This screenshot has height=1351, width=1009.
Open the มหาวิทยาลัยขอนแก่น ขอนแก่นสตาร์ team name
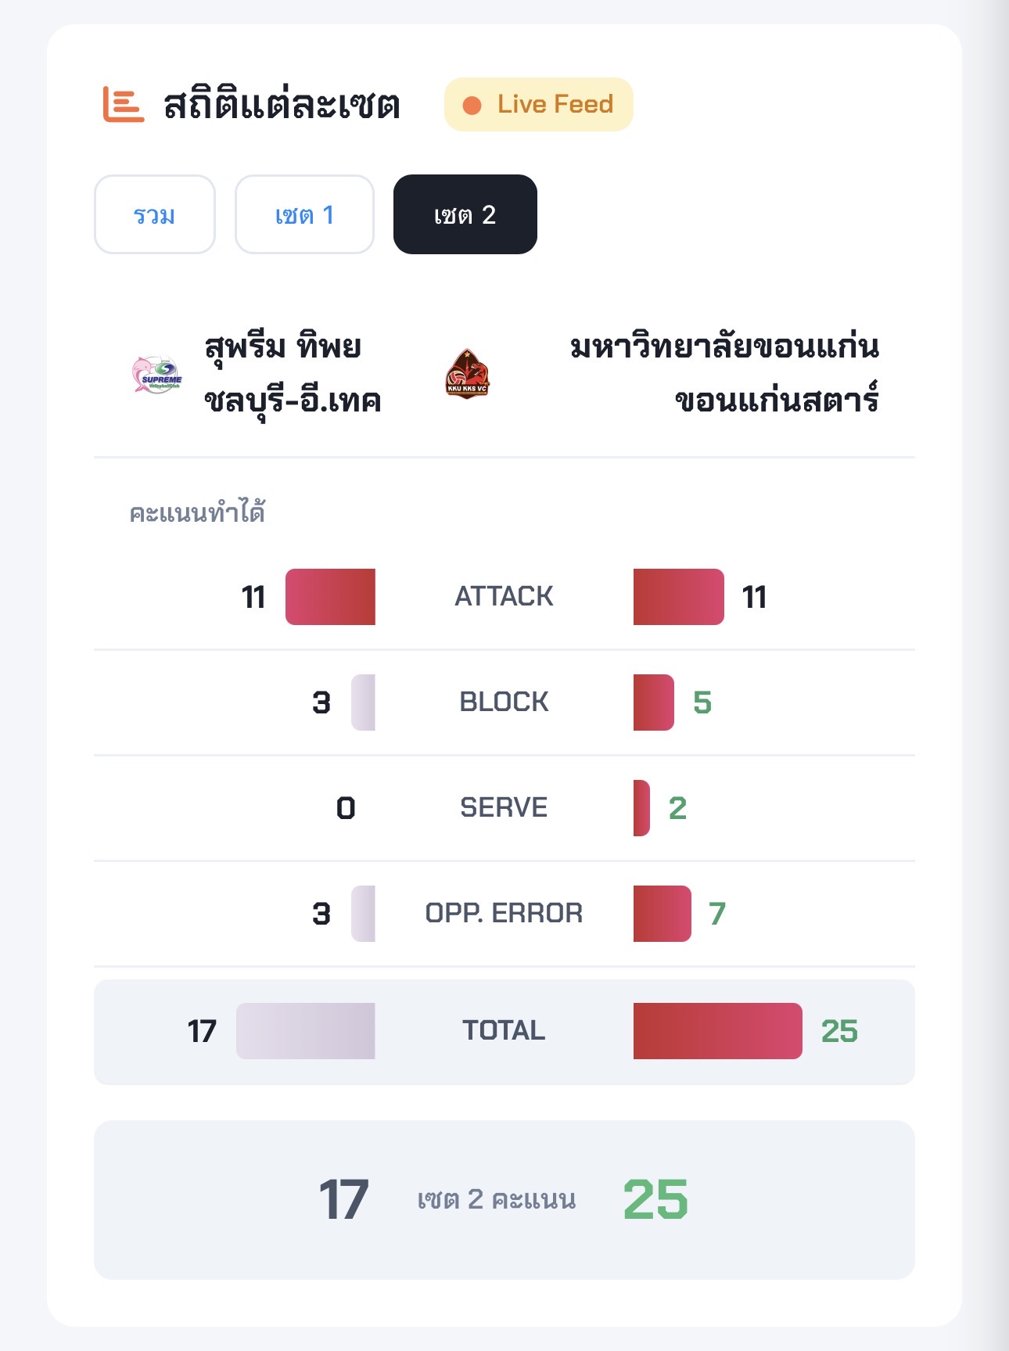click(724, 374)
